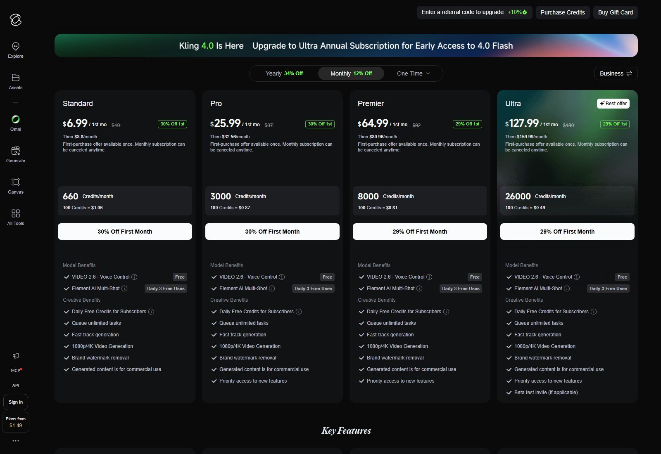Choose Pro 30% Off First Month

pyautogui.click(x=272, y=232)
